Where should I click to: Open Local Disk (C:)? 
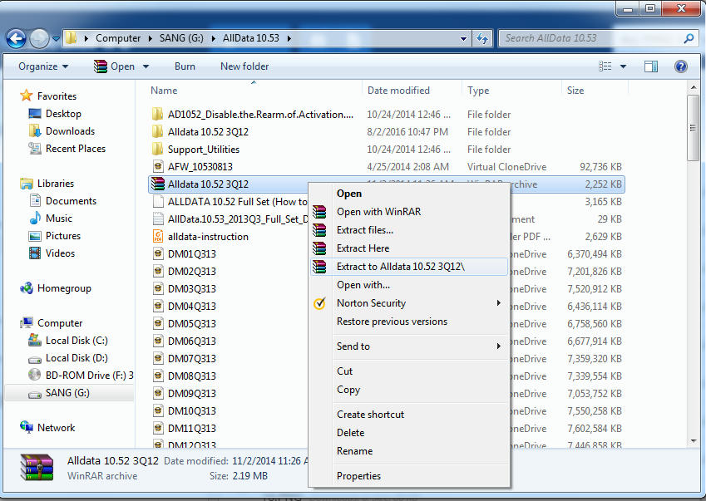(68, 341)
